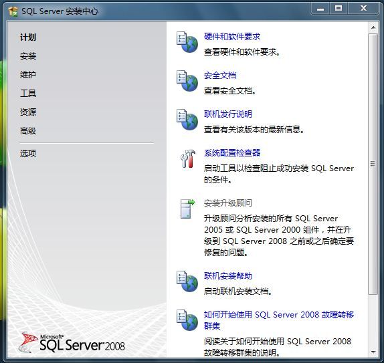Click the 安装升级顾问 heading

[227, 203]
